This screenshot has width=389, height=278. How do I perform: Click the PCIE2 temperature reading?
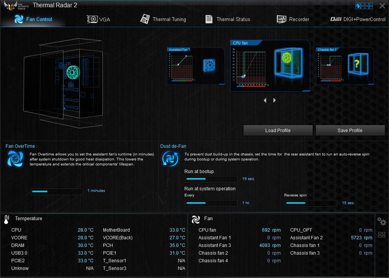click(x=86, y=261)
